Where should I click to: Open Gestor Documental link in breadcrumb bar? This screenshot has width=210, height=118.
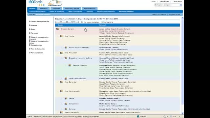159,14
